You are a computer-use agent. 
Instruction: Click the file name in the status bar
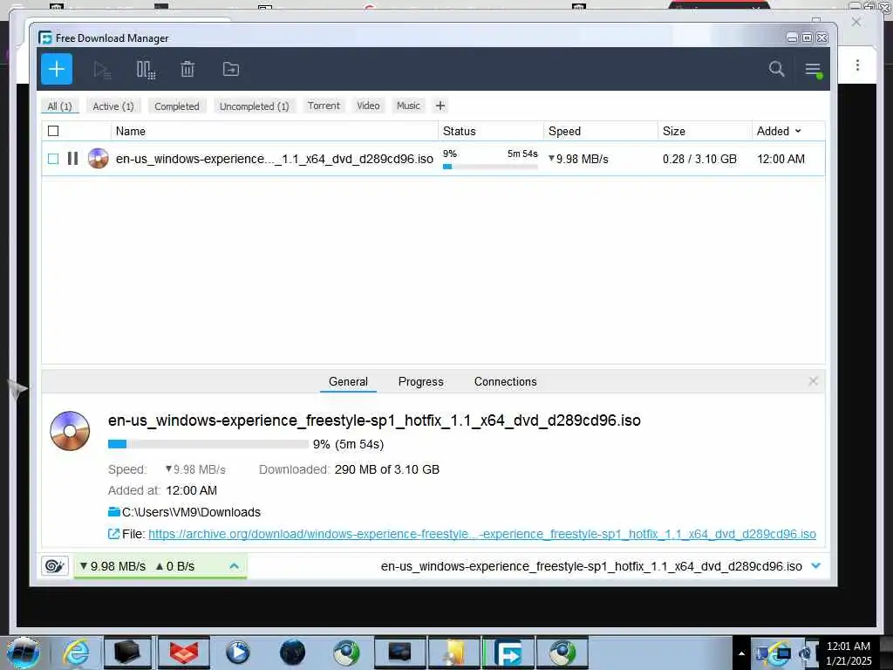[591, 566]
